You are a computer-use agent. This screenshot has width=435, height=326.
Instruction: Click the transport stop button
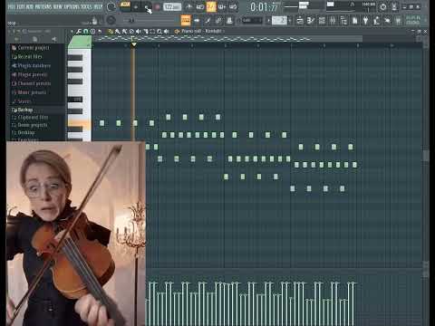coord(147,7)
